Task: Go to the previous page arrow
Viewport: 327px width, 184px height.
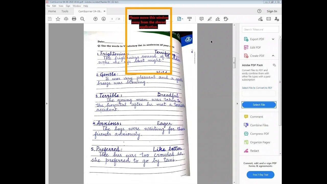Action: pyautogui.click(x=96, y=19)
